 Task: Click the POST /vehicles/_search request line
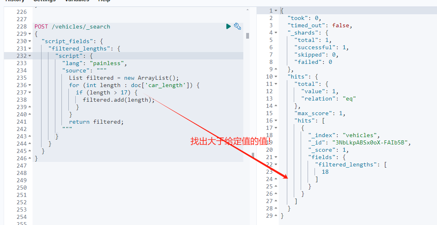(72, 26)
